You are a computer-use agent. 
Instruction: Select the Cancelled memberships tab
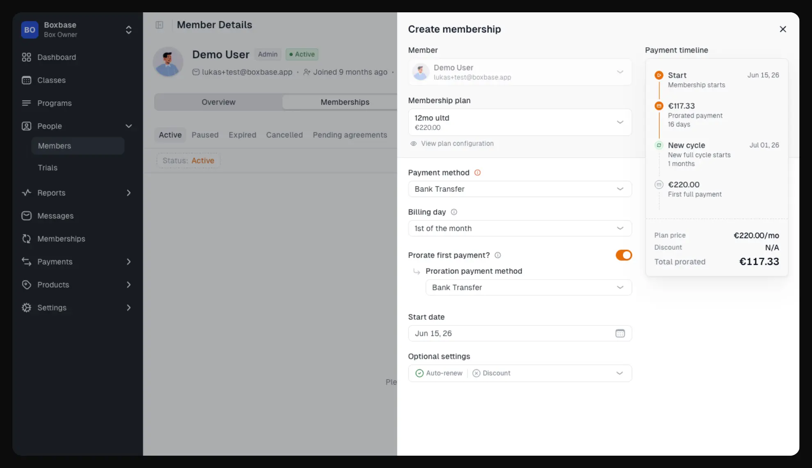[284, 135]
